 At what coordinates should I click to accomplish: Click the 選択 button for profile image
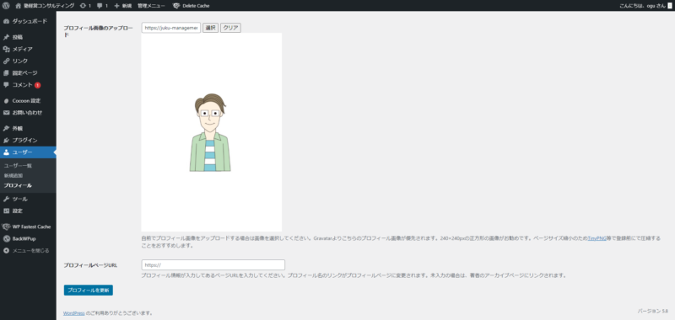210,28
